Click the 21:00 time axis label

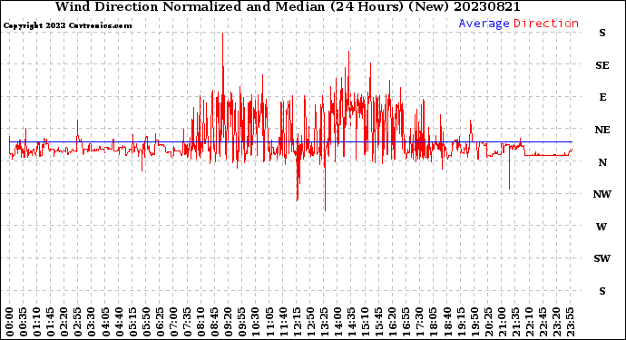click(503, 322)
